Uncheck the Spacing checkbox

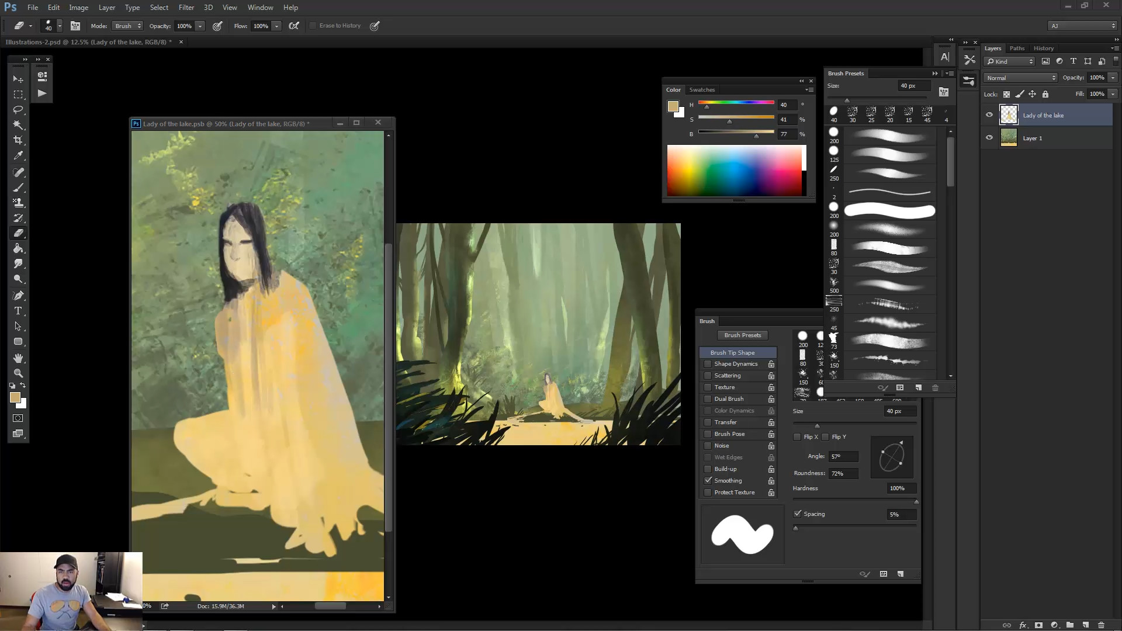pyautogui.click(x=797, y=514)
